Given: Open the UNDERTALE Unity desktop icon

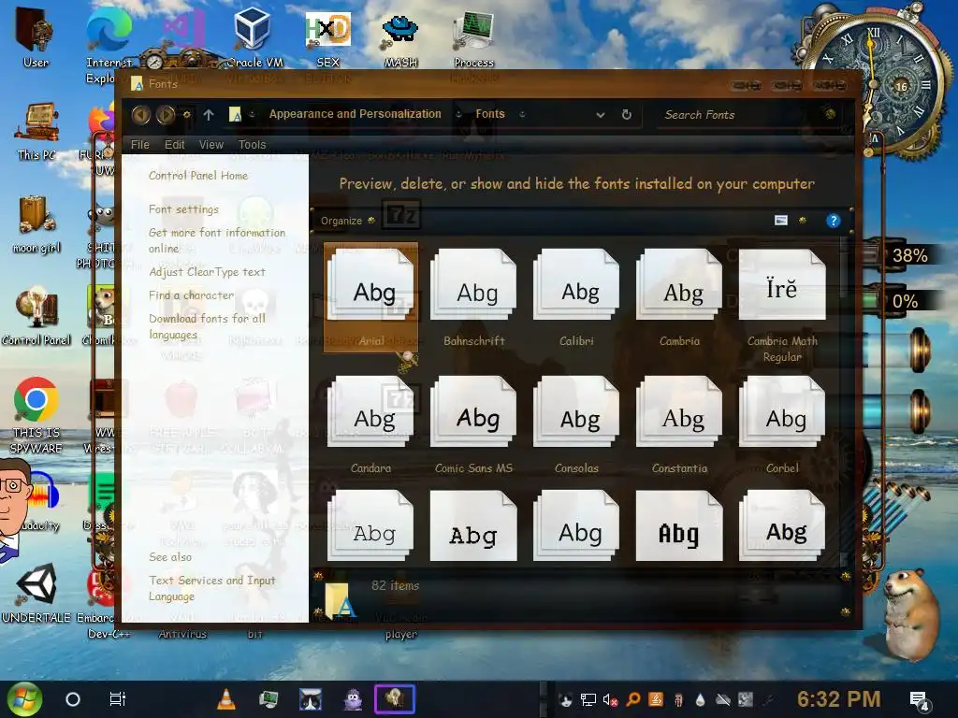Looking at the screenshot, I should [x=36, y=594].
